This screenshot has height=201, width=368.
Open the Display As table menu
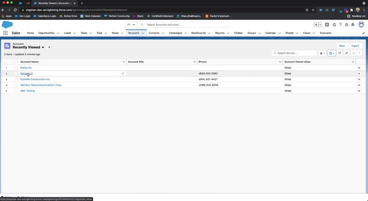[331, 53]
